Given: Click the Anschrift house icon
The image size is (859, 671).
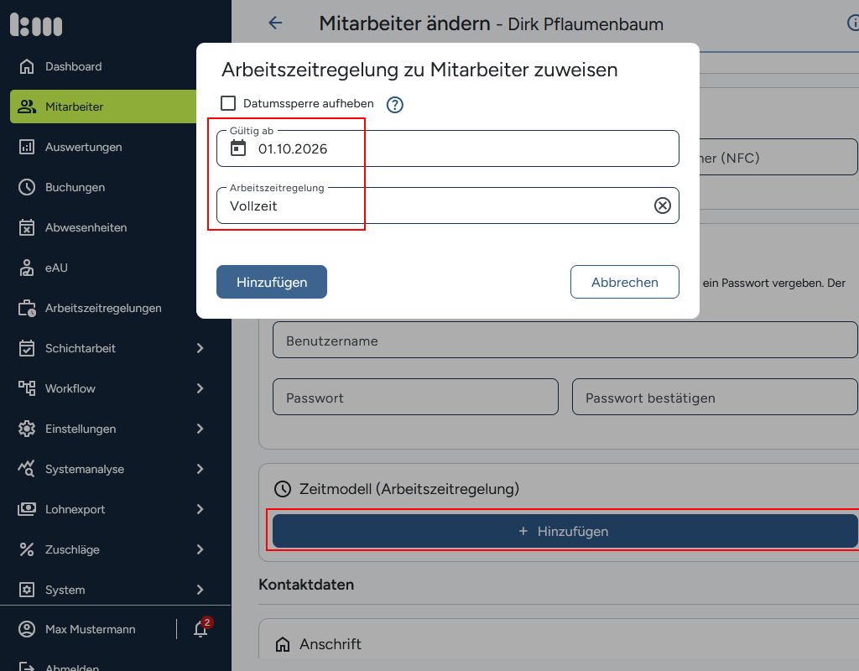Looking at the screenshot, I should (x=283, y=644).
